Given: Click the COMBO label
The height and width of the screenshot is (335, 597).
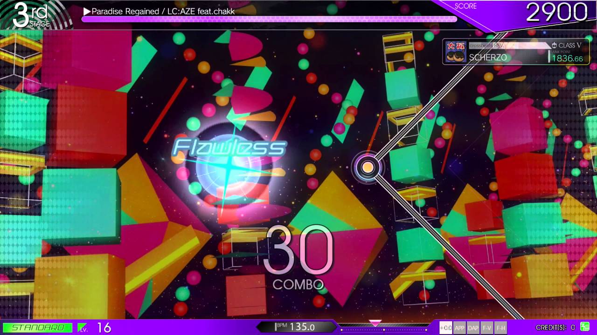Looking at the screenshot, I should coord(298,284).
